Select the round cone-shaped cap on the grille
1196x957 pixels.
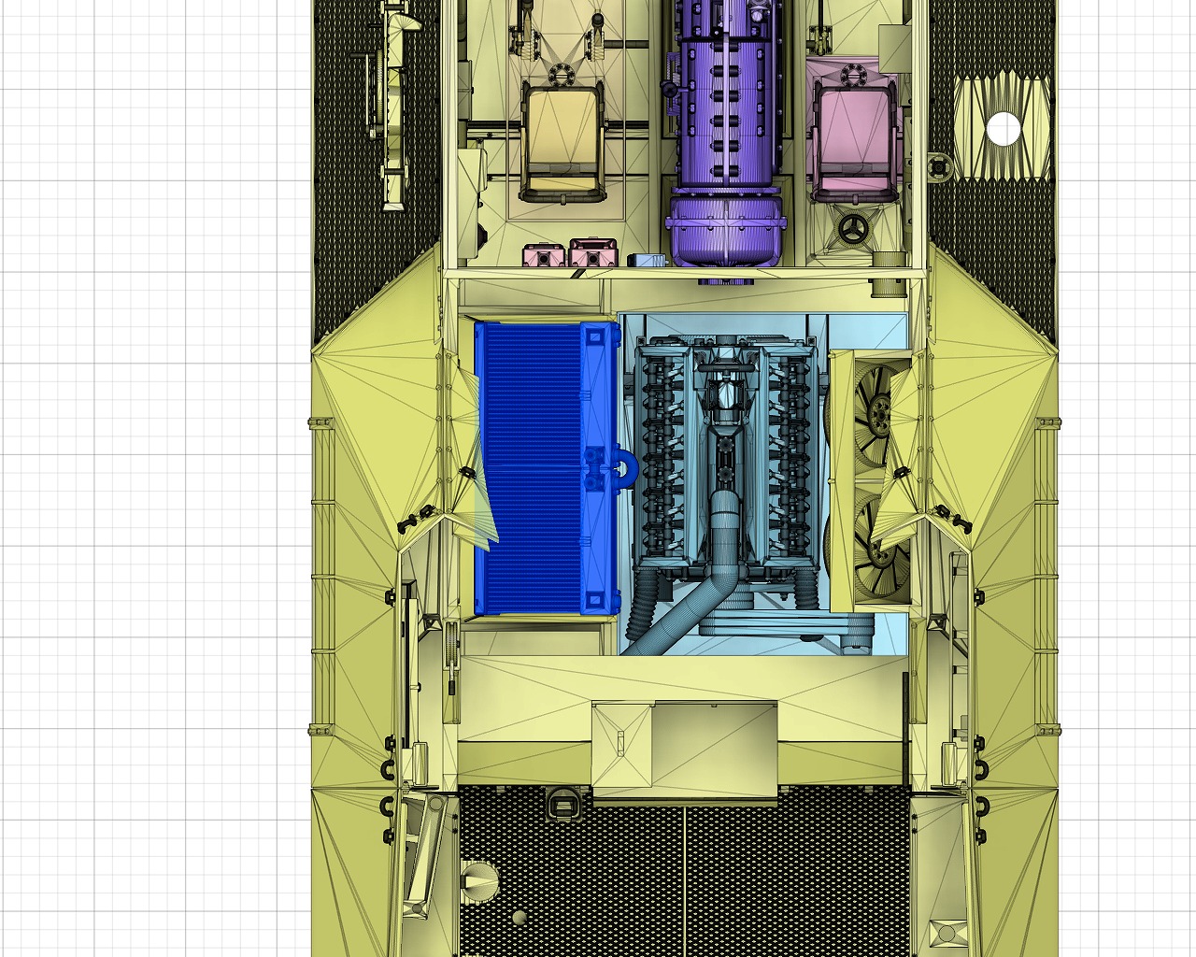pyautogui.click(x=480, y=880)
